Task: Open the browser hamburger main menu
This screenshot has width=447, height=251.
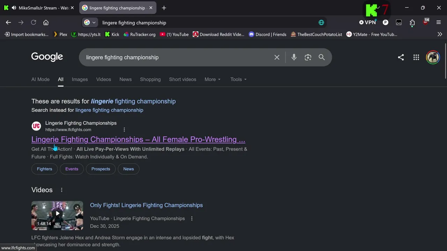Action: [439, 22]
